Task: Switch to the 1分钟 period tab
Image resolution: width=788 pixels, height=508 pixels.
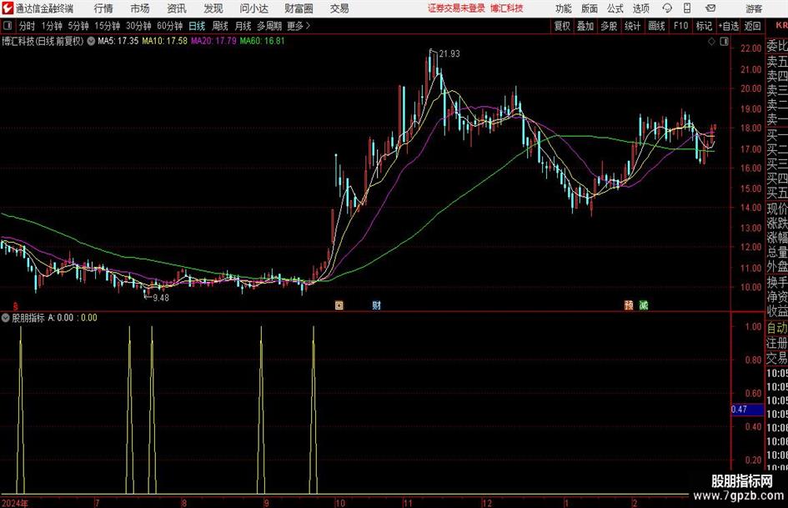Action: click(x=51, y=26)
